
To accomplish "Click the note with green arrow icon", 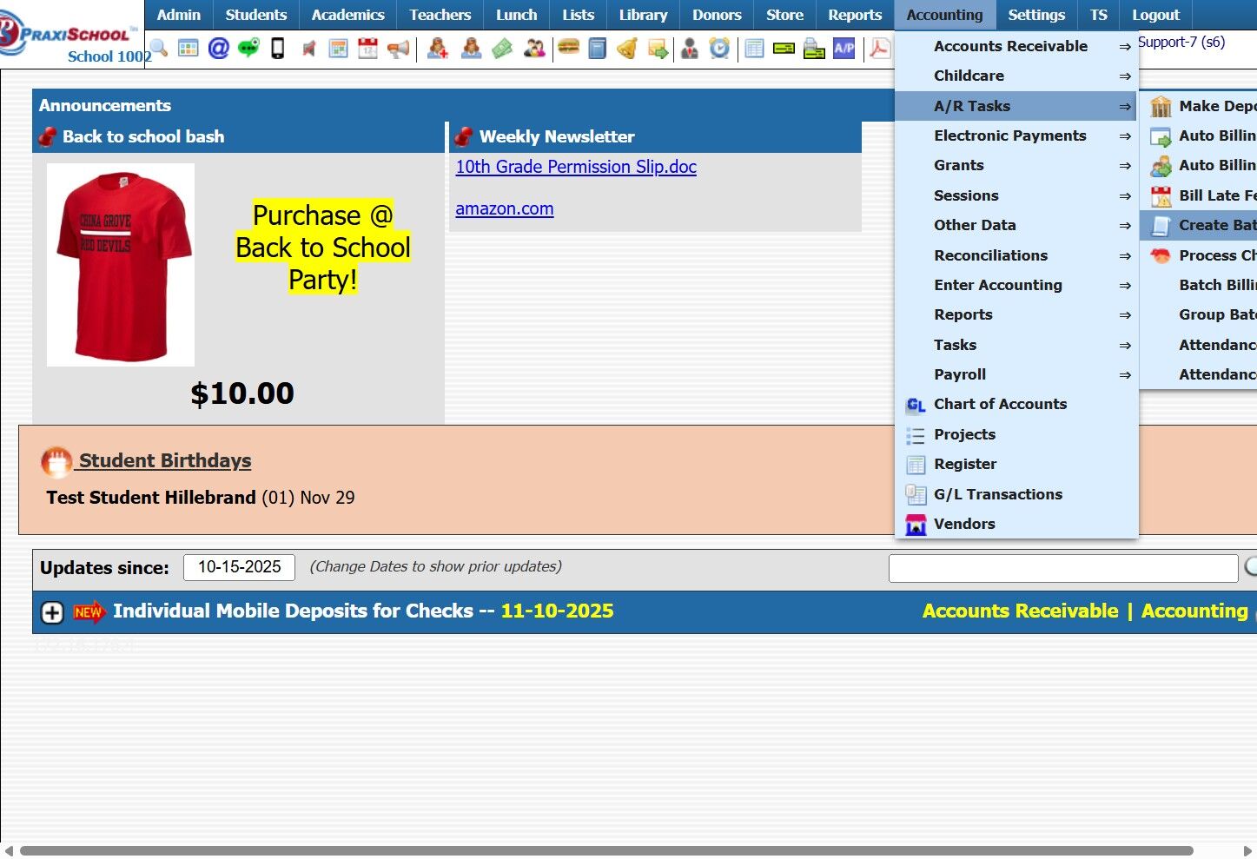I will coord(658,49).
